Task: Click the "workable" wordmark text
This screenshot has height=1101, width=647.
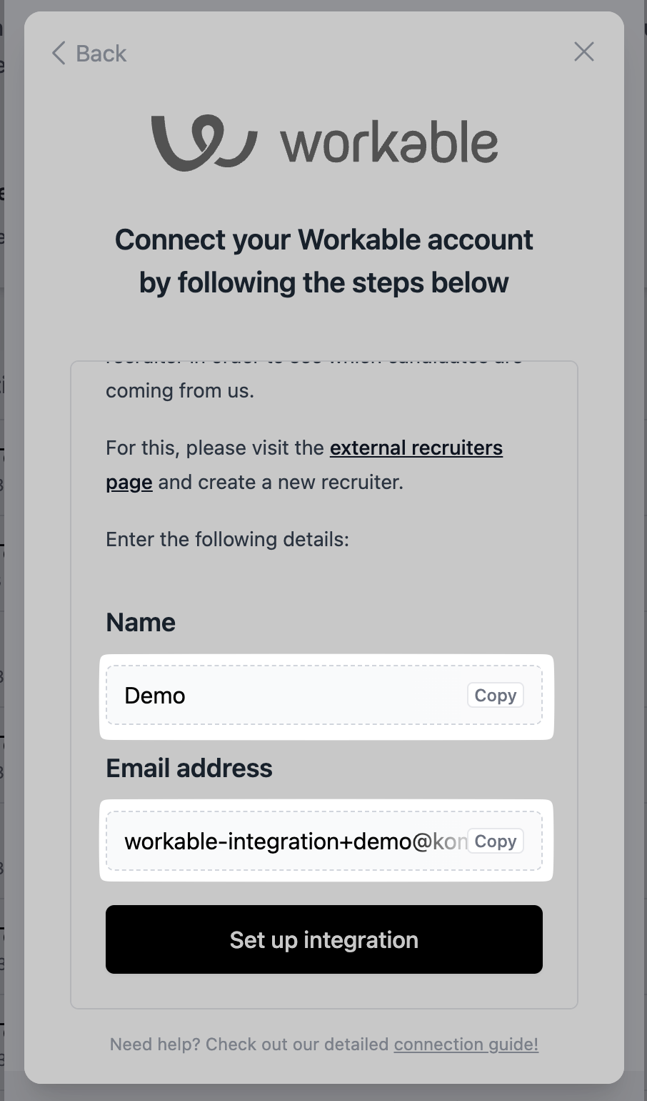Action: coord(389,143)
